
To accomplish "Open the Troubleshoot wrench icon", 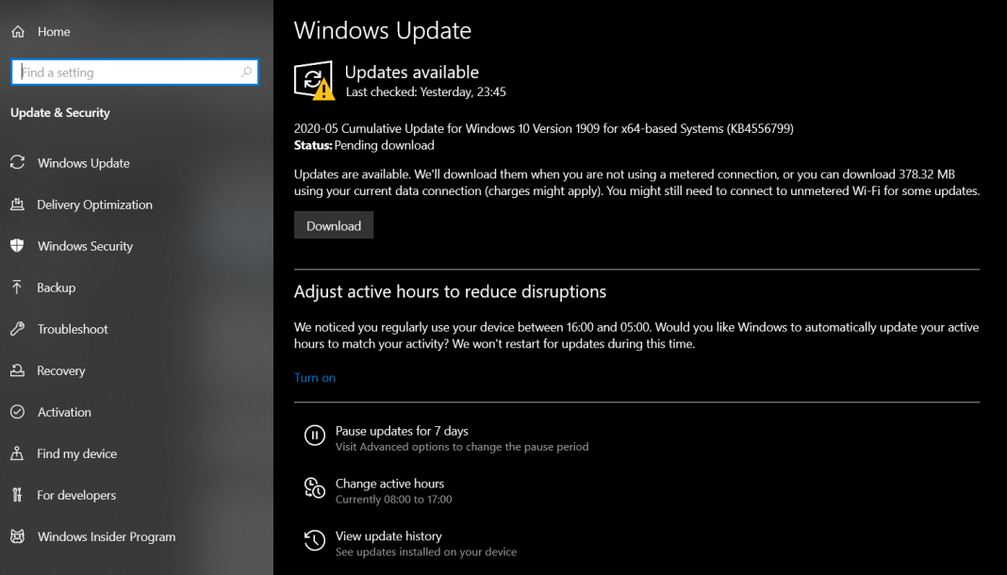I will click(17, 329).
